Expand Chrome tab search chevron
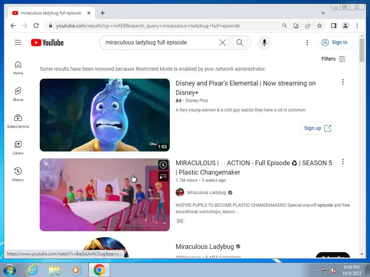Image resolution: width=370 pixels, height=277 pixels. [323, 13]
